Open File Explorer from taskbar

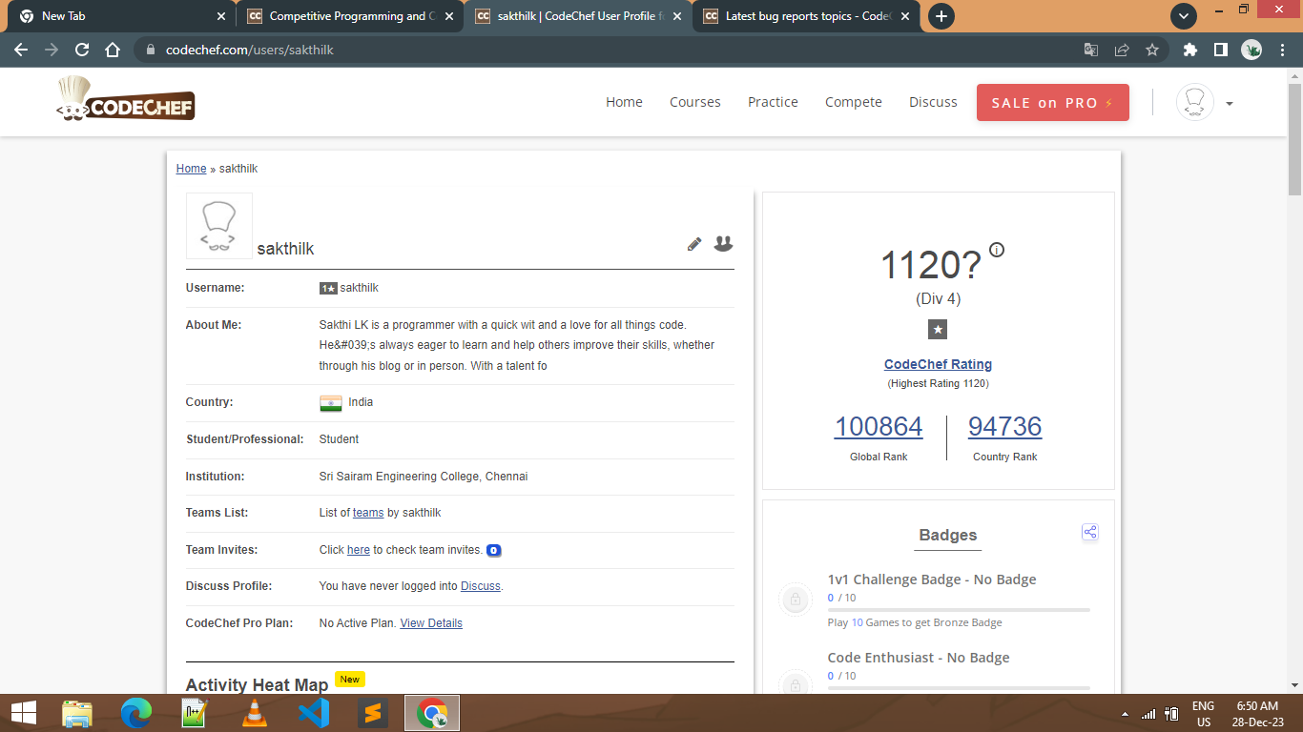77,713
